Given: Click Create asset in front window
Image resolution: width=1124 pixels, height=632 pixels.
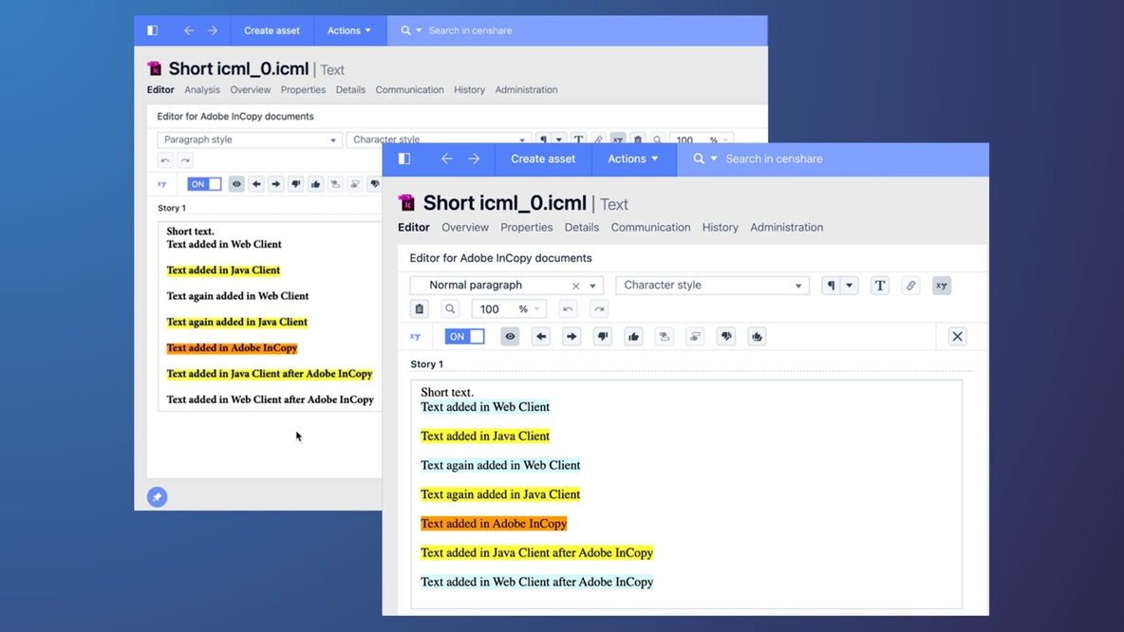Looking at the screenshot, I should [543, 158].
